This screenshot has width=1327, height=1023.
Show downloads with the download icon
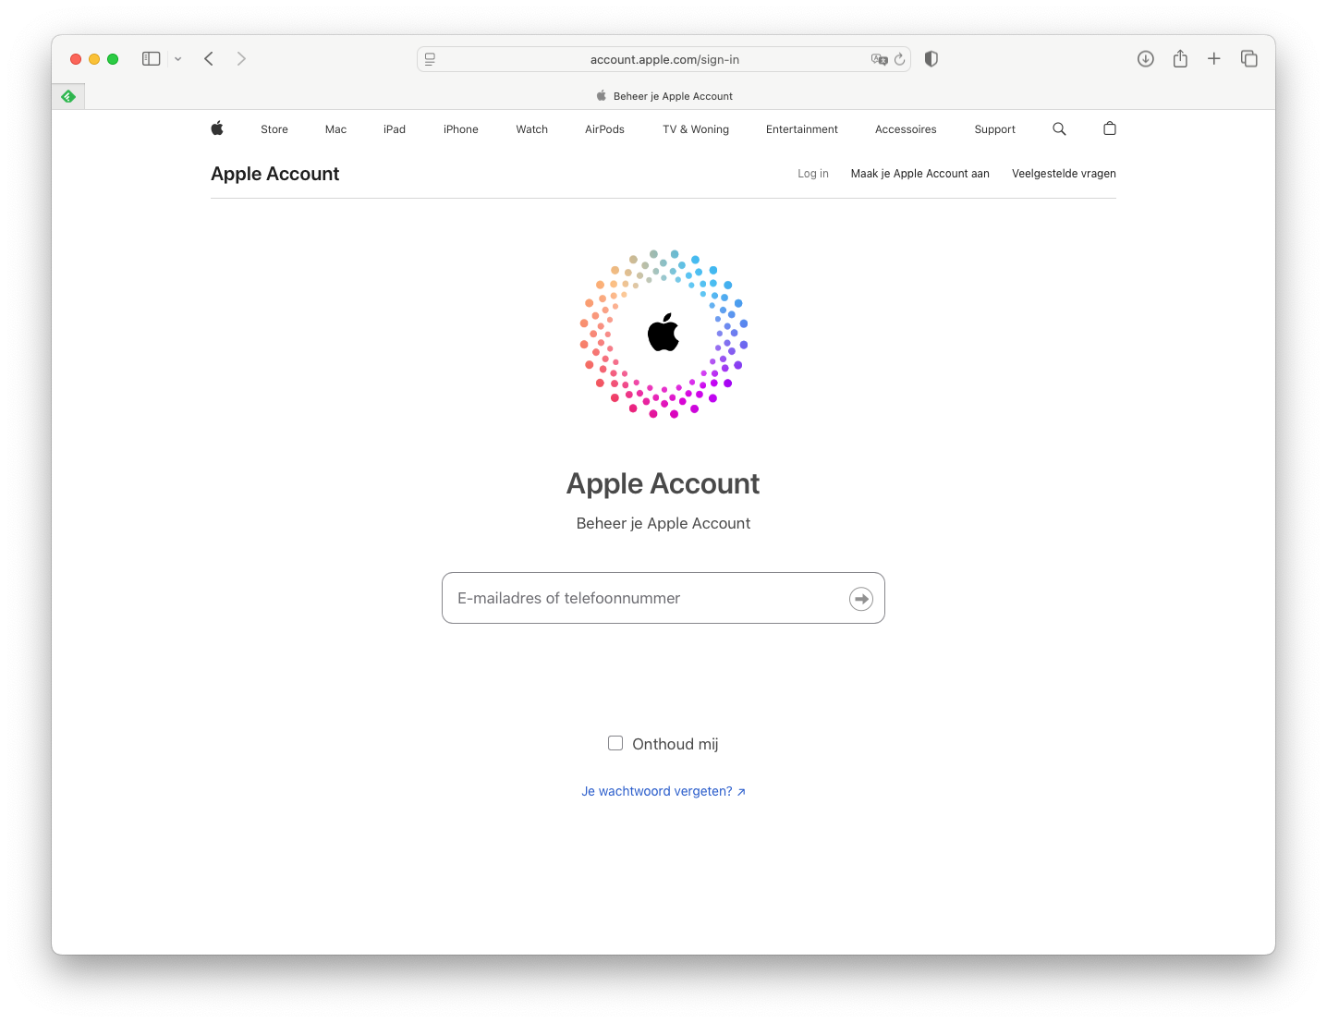pos(1145,59)
